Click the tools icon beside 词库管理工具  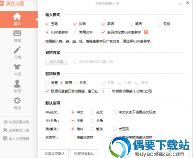pyautogui.click(x=5, y=130)
